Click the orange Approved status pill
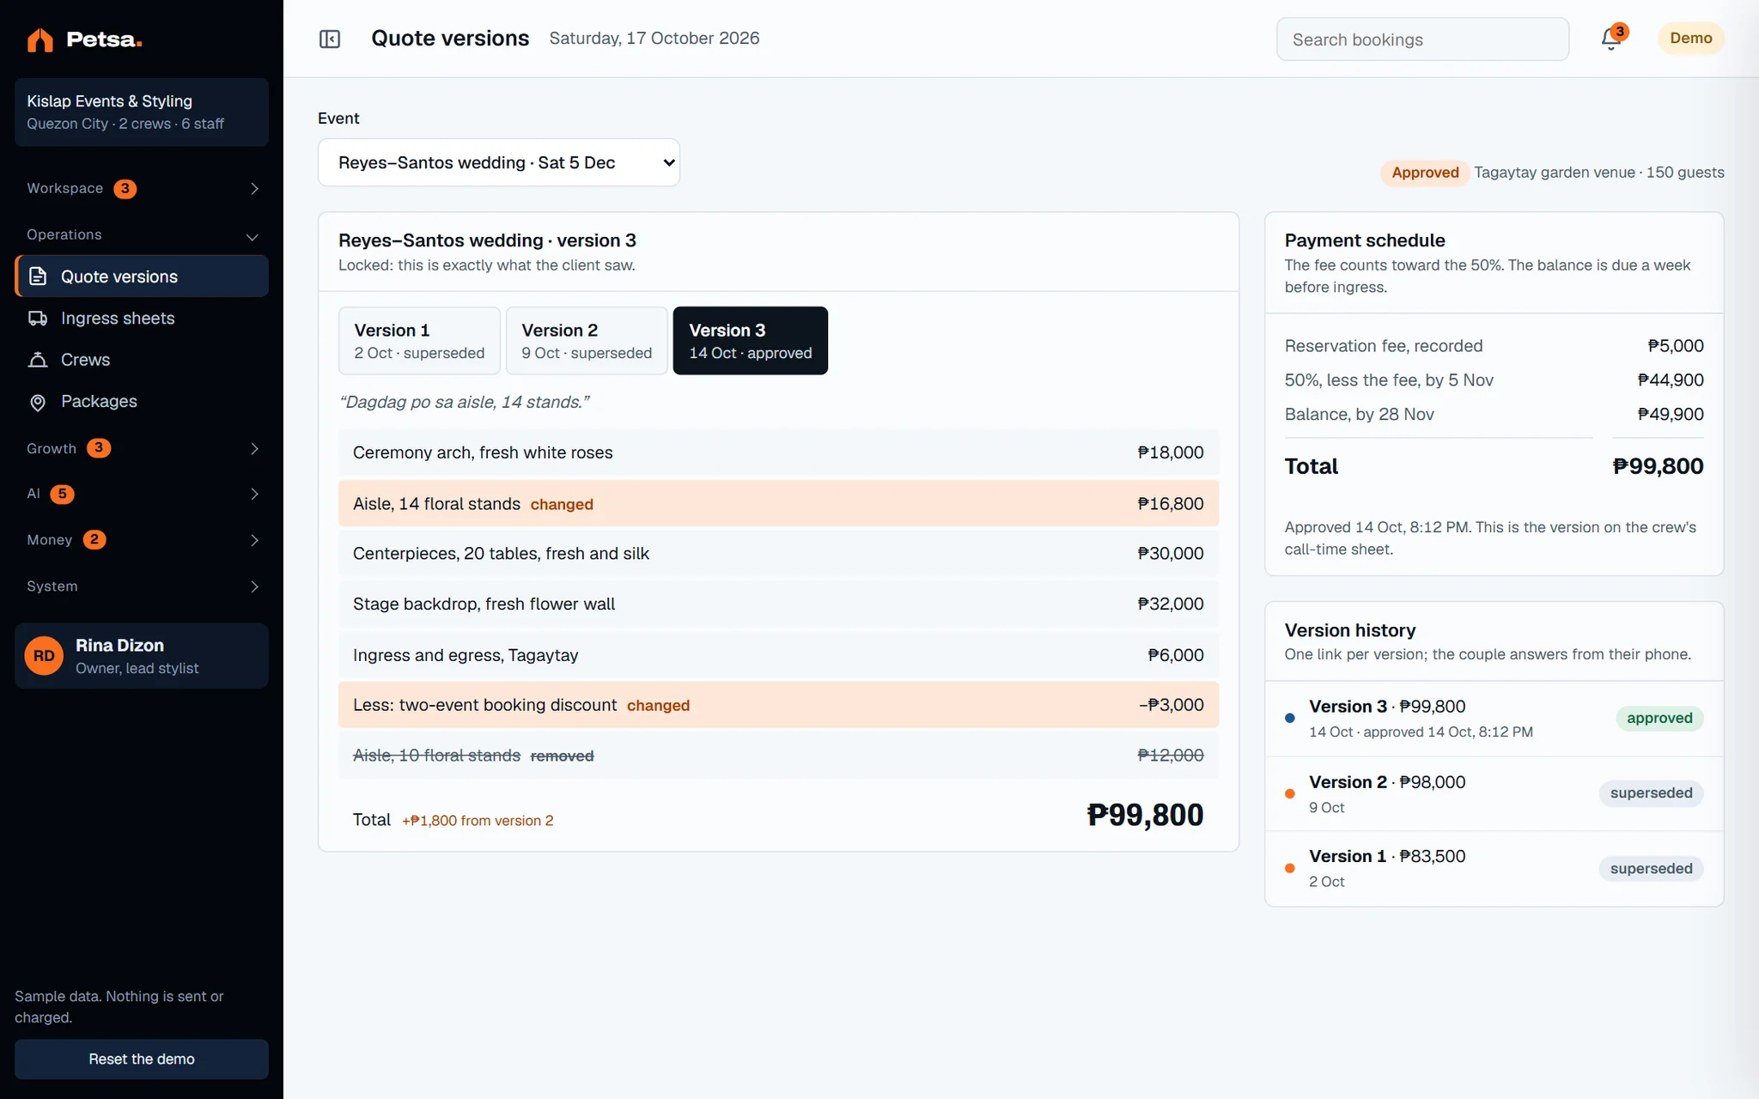1759x1099 pixels. pos(1425,173)
